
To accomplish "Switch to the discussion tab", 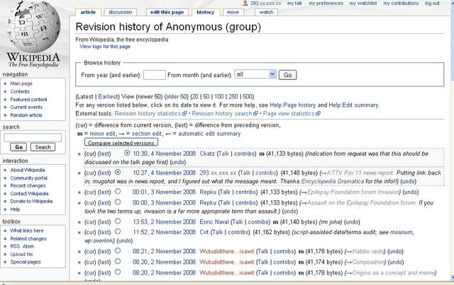I will click(120, 12).
